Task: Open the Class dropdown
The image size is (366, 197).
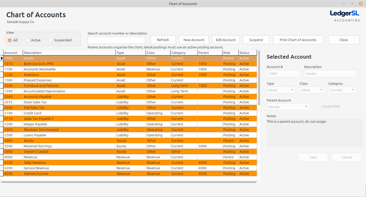Action: [312, 90]
